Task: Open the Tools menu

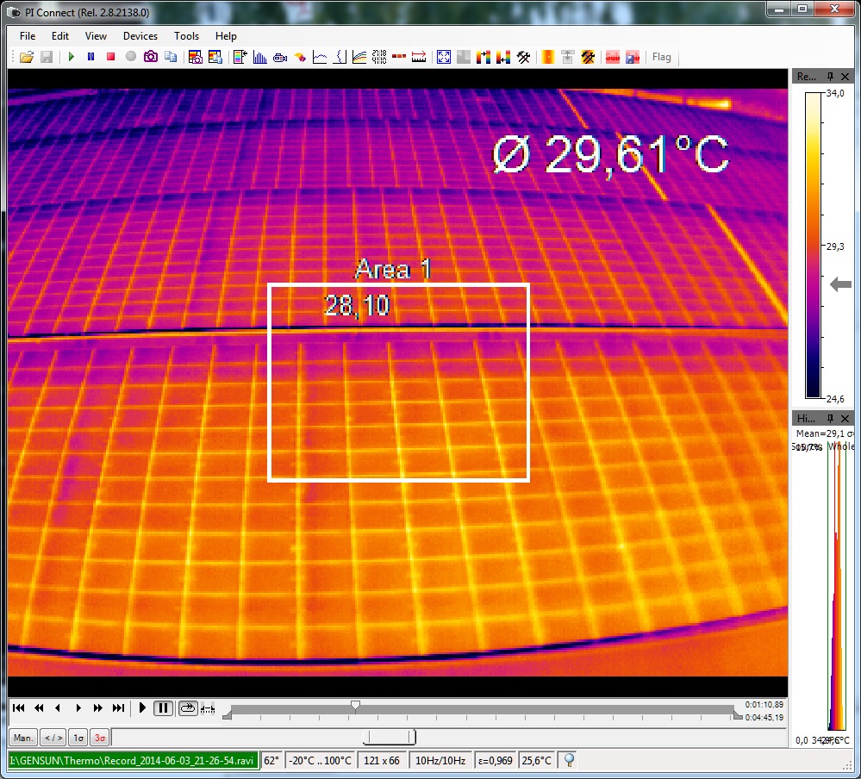Action: [x=186, y=36]
